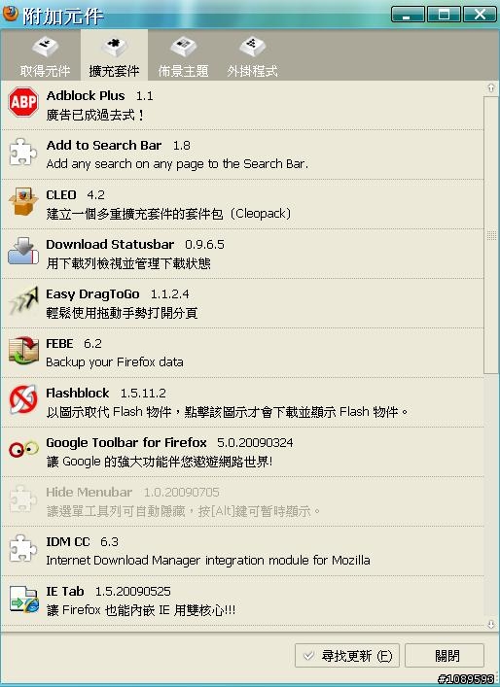
Task: Select the Flashblock red prohibition icon
Action: 23,399
